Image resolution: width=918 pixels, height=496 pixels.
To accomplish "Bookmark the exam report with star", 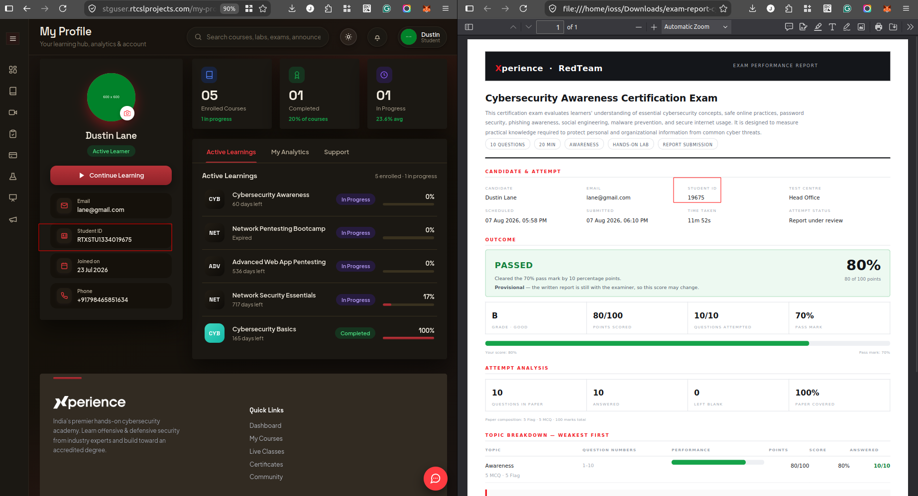I will point(723,8).
